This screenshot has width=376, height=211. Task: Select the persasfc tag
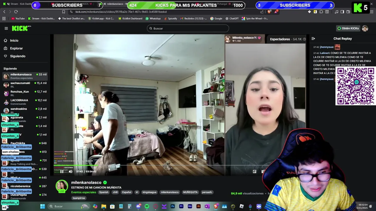(x=207, y=192)
